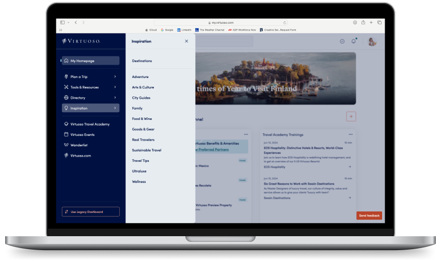Click the Virtuoso logo
The image size is (441, 261).
[x=81, y=41]
